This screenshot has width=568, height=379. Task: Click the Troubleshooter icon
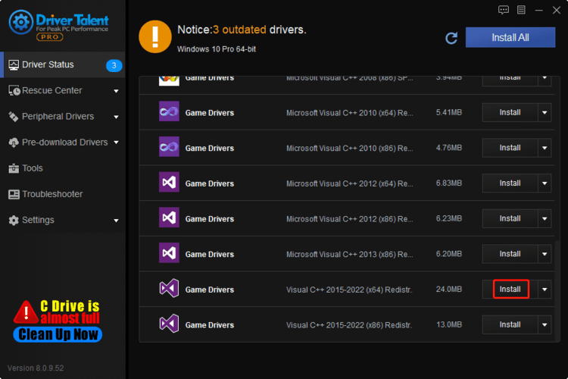click(x=14, y=194)
